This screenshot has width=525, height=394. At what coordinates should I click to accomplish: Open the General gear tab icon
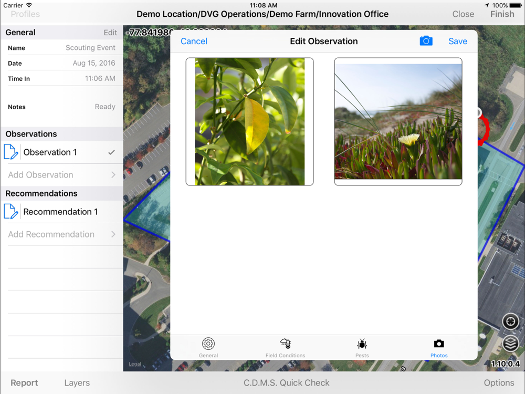tap(208, 344)
